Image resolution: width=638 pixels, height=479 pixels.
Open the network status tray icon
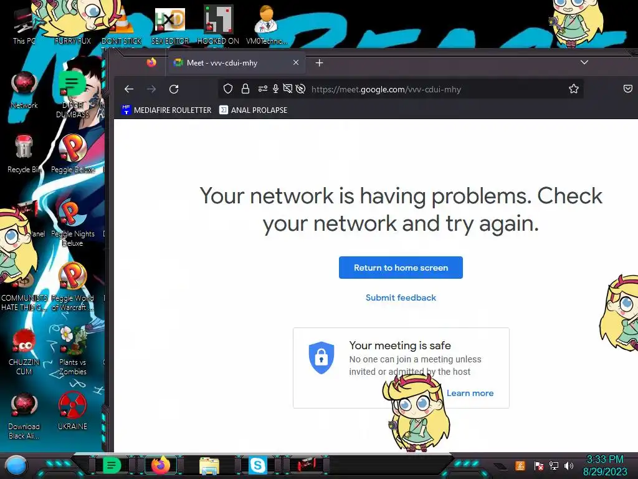click(x=554, y=465)
